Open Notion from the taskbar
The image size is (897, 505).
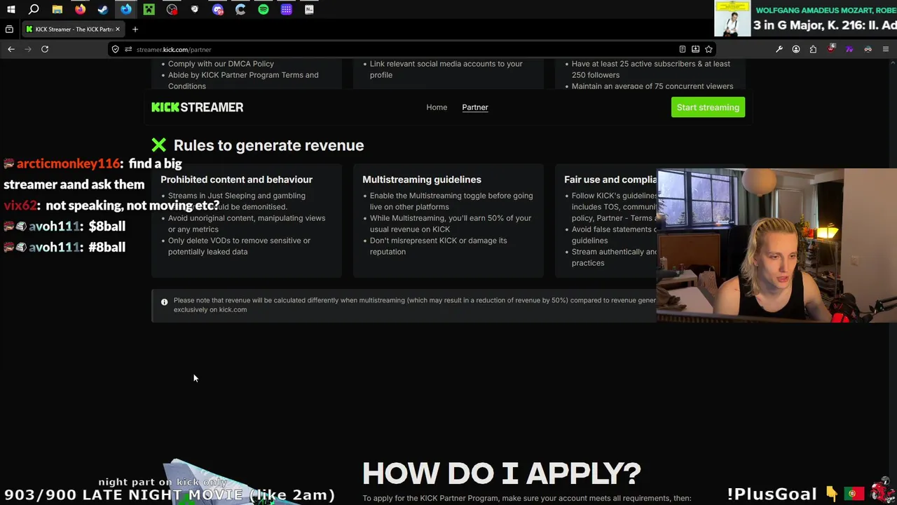tap(309, 10)
